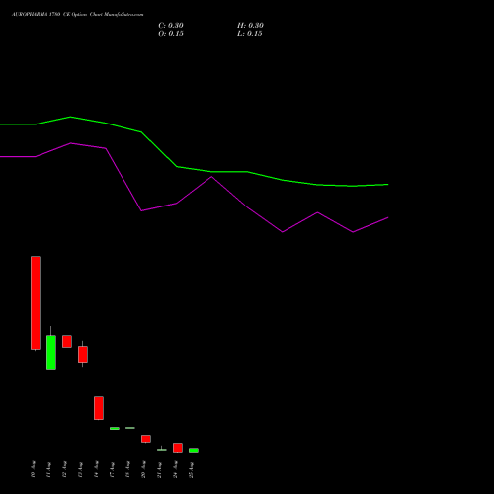
Task: Click the 24 Aug date axis label
Action: coord(175,469)
